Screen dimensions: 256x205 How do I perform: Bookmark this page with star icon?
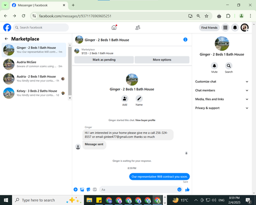[206, 16]
